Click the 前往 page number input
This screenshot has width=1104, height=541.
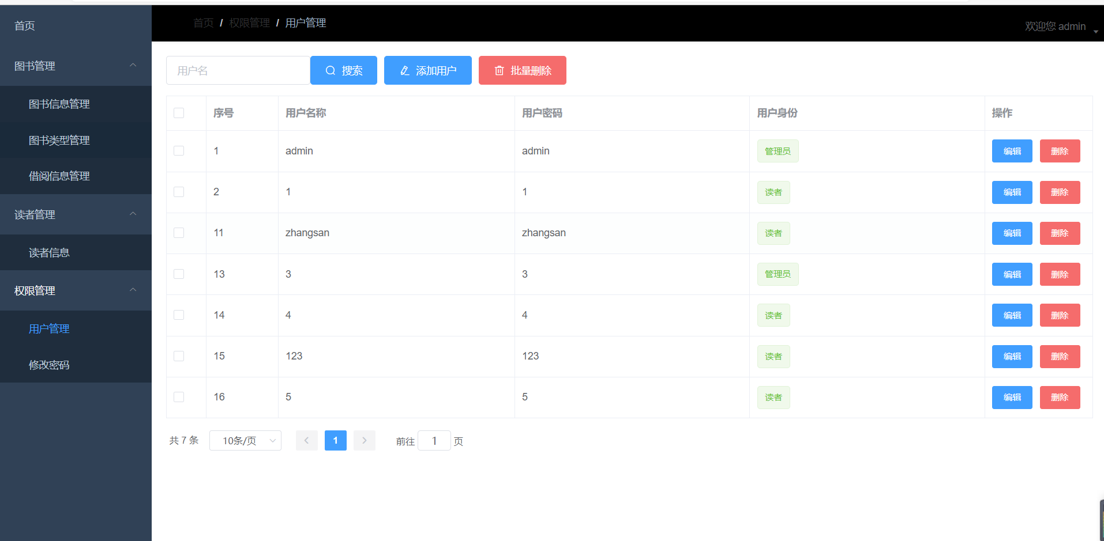pos(434,441)
